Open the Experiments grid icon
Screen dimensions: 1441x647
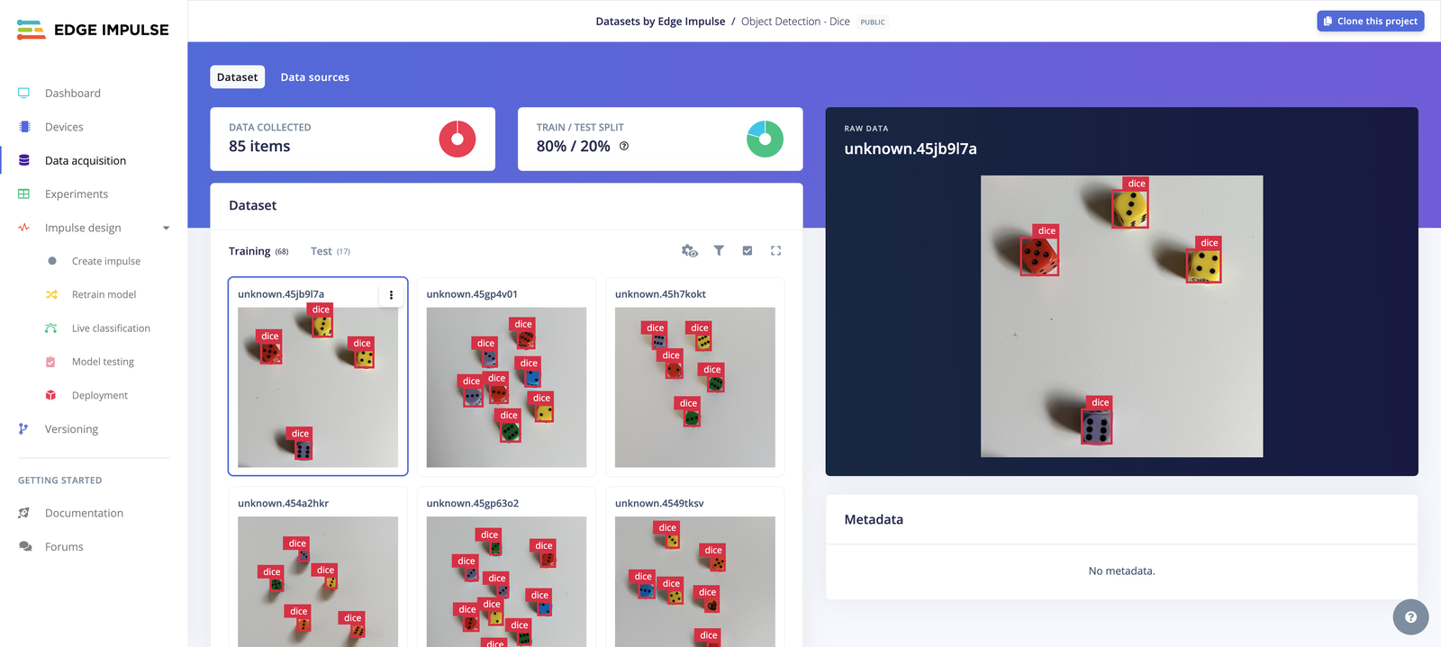pyautogui.click(x=24, y=193)
